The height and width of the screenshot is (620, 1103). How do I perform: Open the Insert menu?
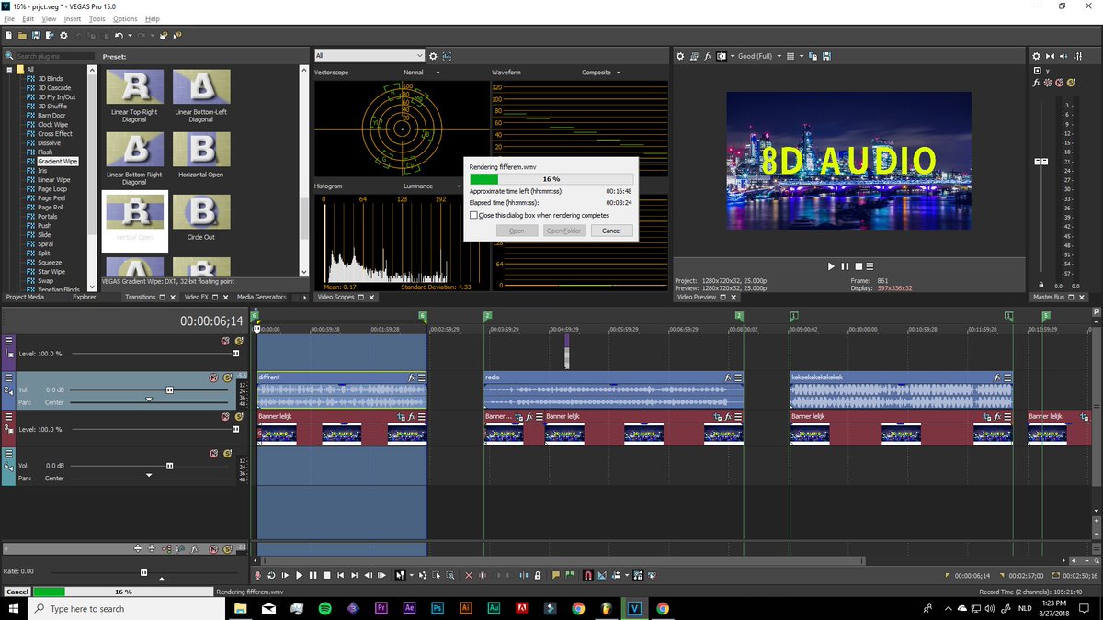click(x=73, y=18)
